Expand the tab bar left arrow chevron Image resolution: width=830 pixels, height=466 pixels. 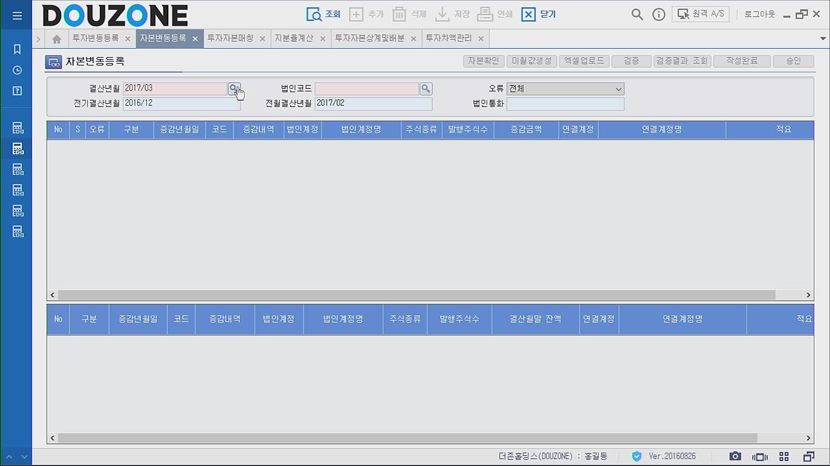[38, 39]
